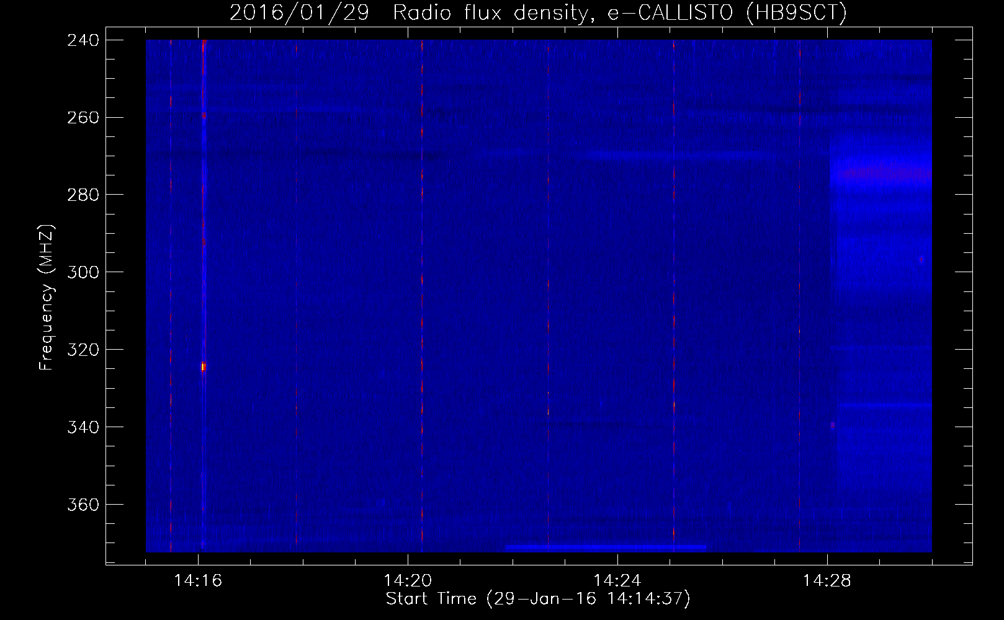Select the 260 frequency tick label
This screenshot has height=620, width=1004.
[x=83, y=117]
